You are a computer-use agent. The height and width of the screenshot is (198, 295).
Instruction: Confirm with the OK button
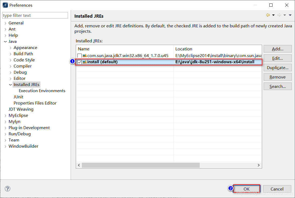pos(247,189)
